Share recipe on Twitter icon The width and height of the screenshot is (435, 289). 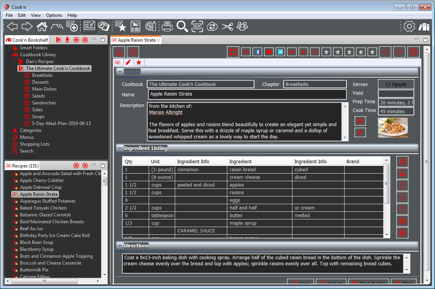coord(281,52)
